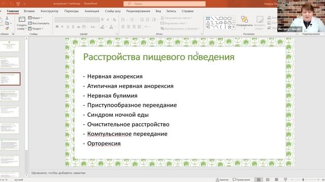Image resolution: width=325 pixels, height=182 pixels.
Task: Click Восстановить reset slide button
Action: [39, 23]
